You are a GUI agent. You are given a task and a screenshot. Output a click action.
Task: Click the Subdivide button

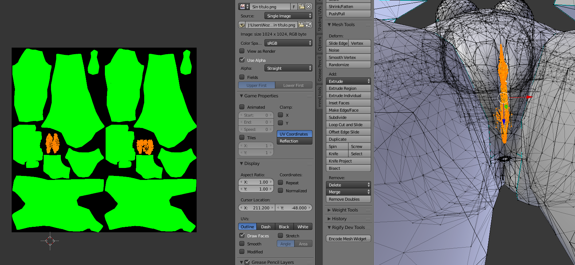[x=348, y=117]
